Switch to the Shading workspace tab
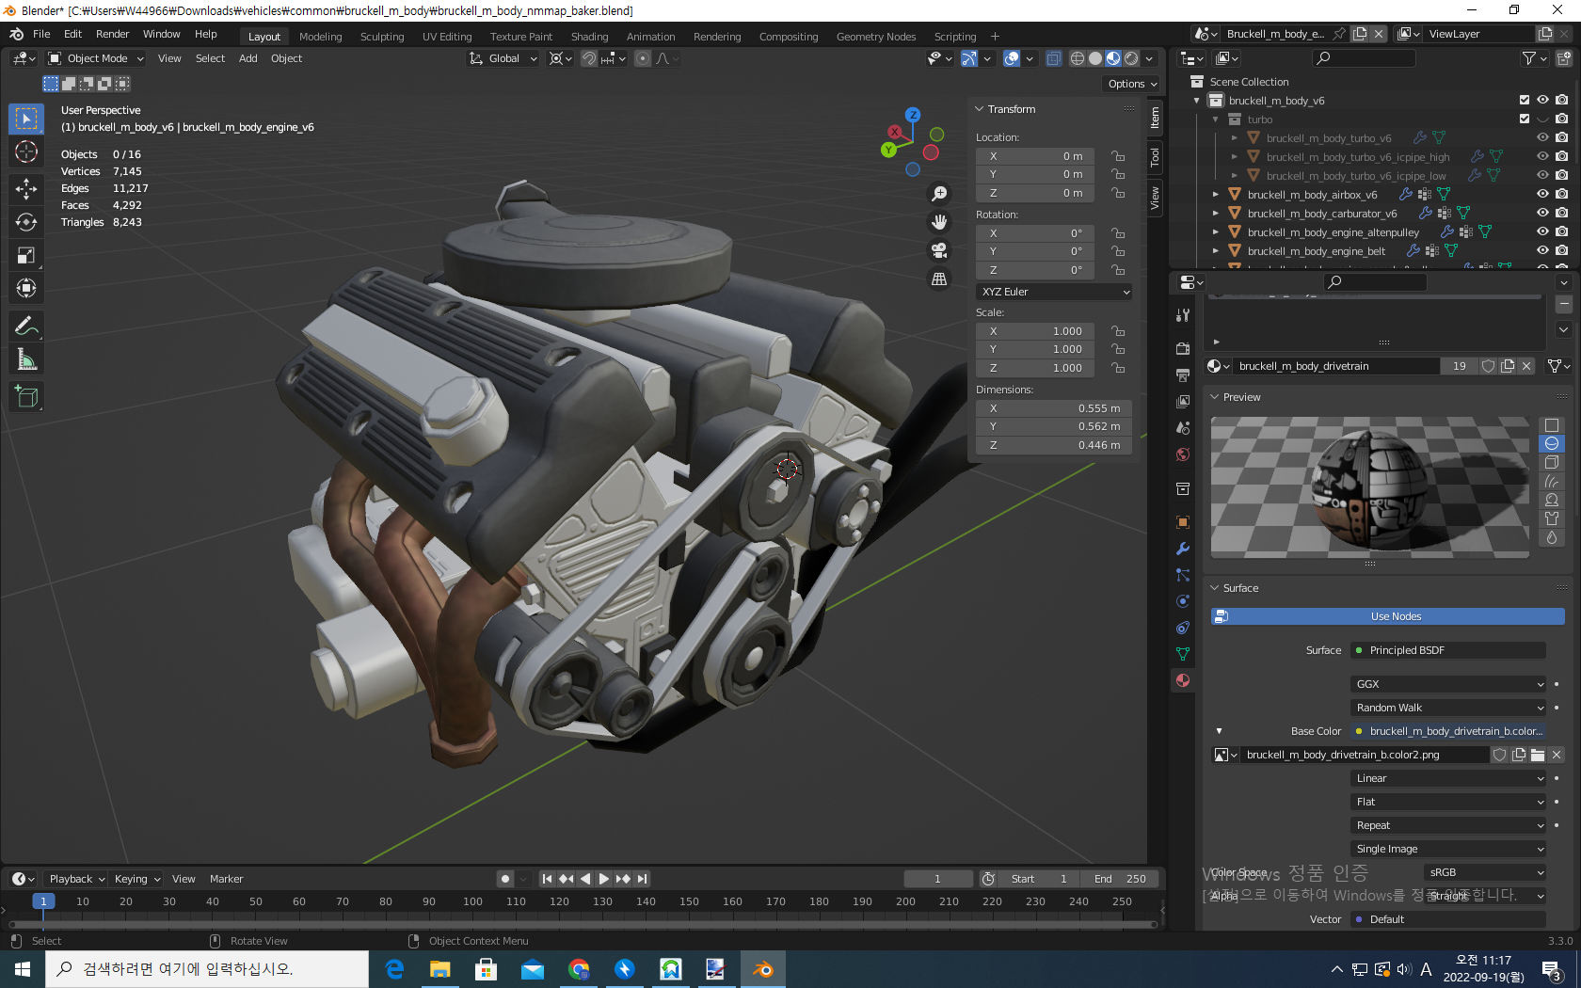The height and width of the screenshot is (988, 1581). coord(589,37)
